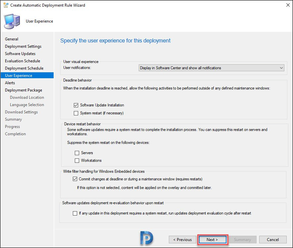Enable run updates evaluation cycle after restart
This screenshot has height=248, width=293.
click(75, 214)
